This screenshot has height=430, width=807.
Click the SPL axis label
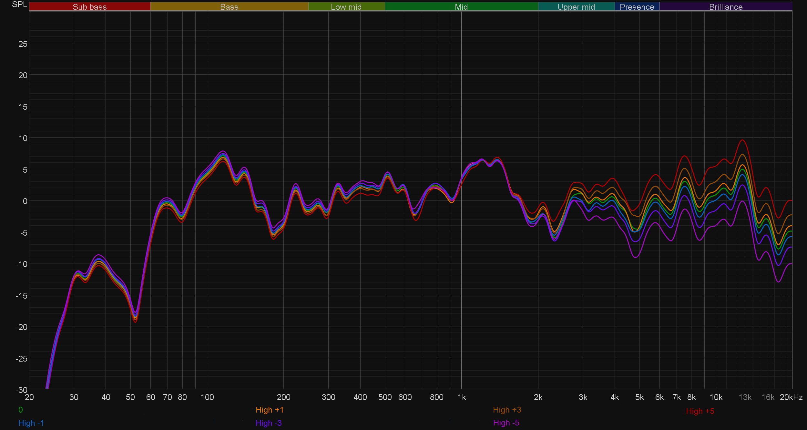coord(19,5)
